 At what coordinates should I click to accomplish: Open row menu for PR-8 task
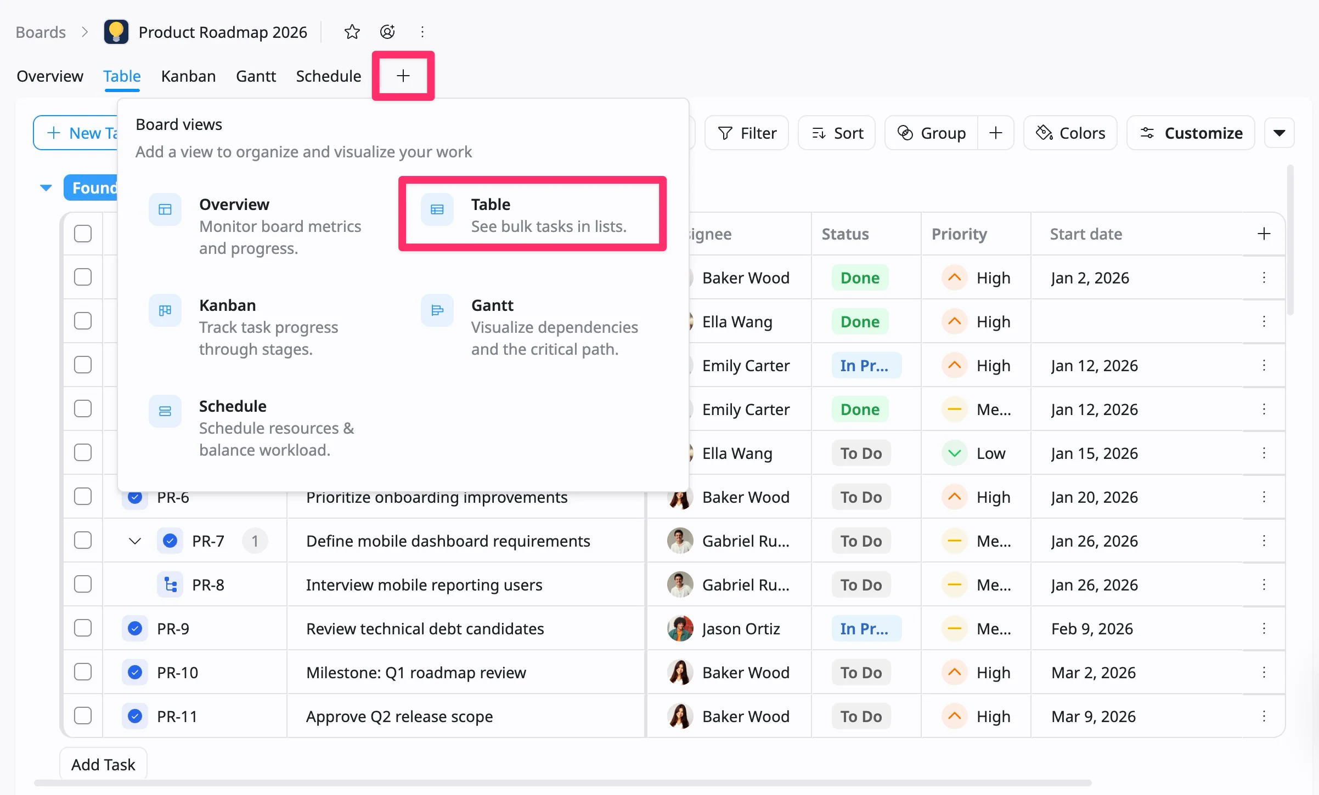[1264, 584]
